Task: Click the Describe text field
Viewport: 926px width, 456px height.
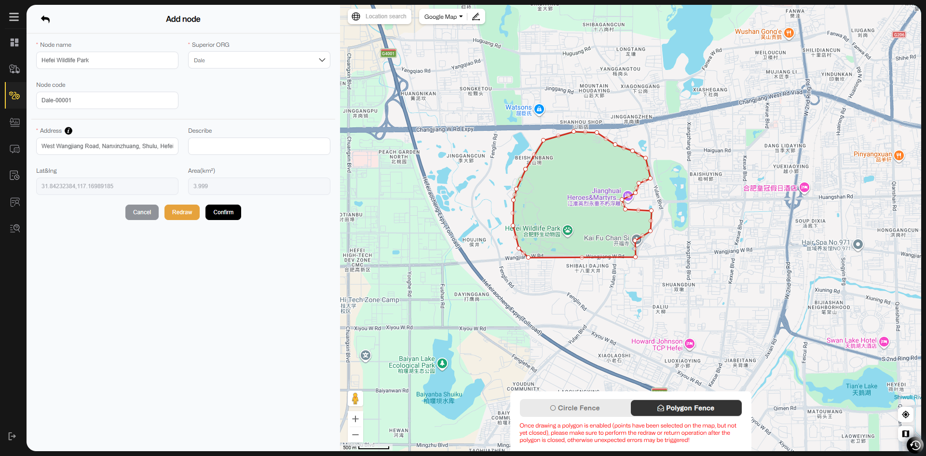Action: (259, 146)
